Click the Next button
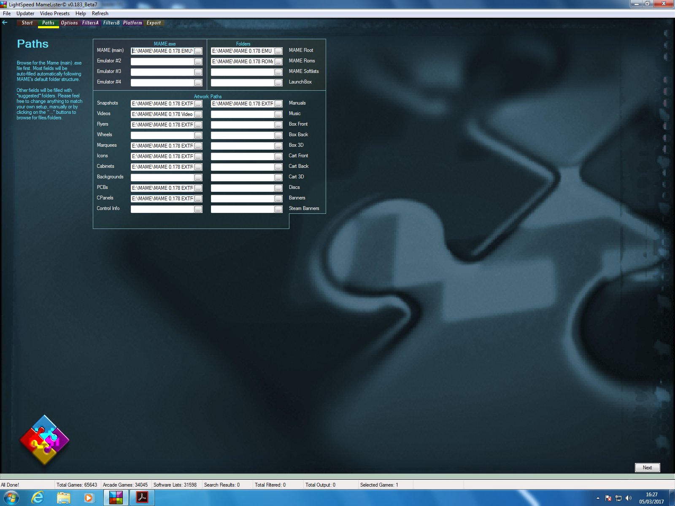Viewport: 675px width, 506px height. pos(647,468)
